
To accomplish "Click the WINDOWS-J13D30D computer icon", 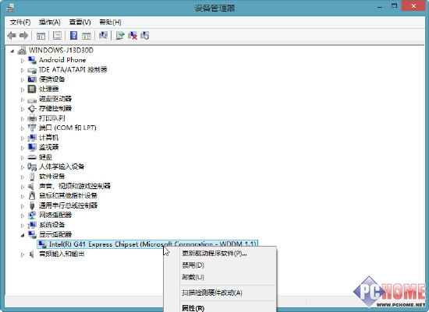I will point(22,51).
